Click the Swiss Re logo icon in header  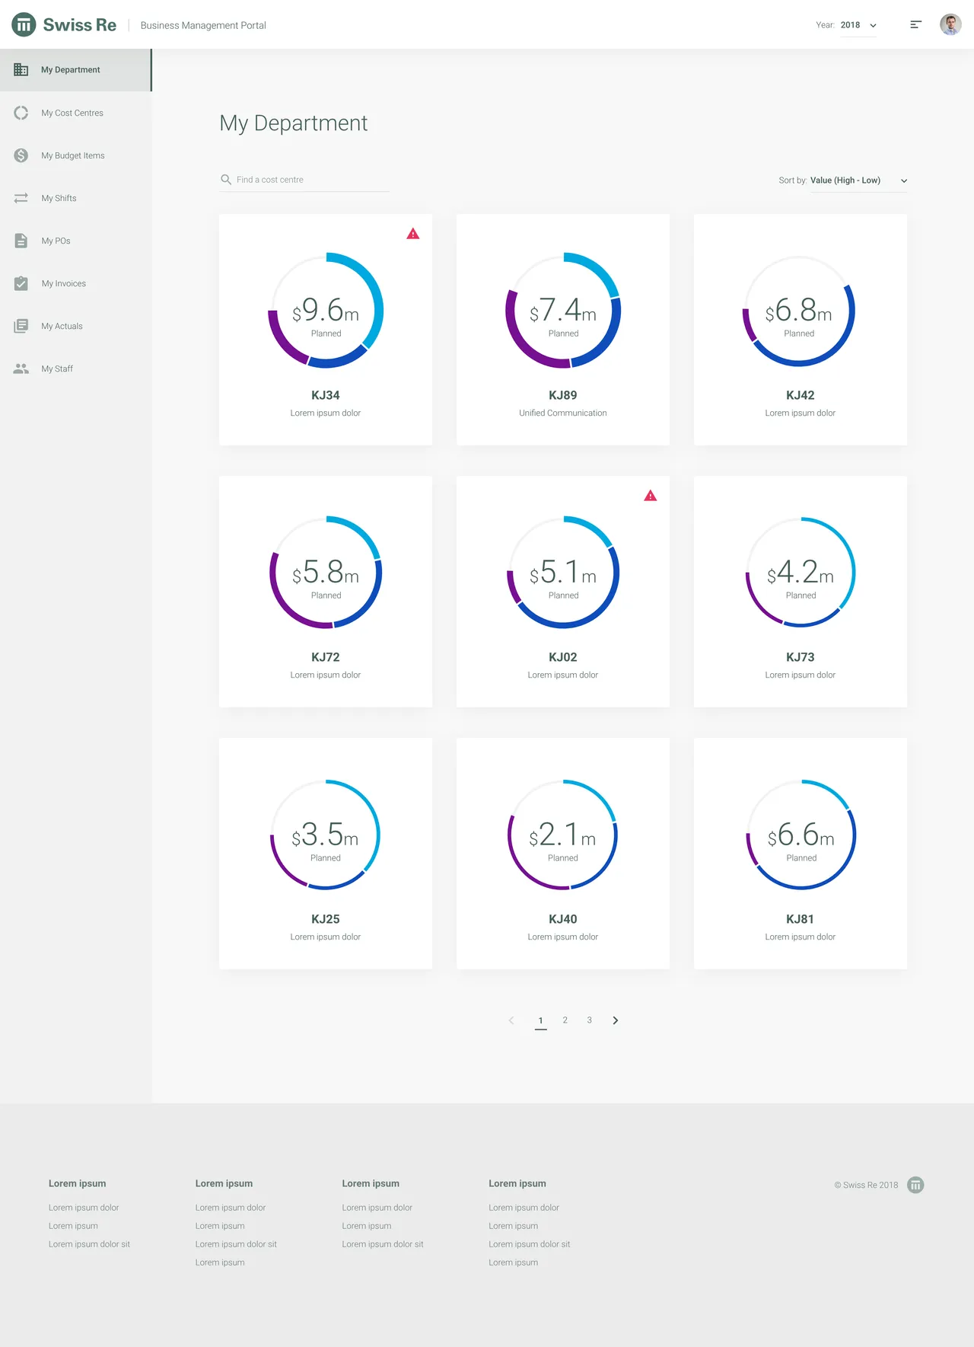[24, 25]
